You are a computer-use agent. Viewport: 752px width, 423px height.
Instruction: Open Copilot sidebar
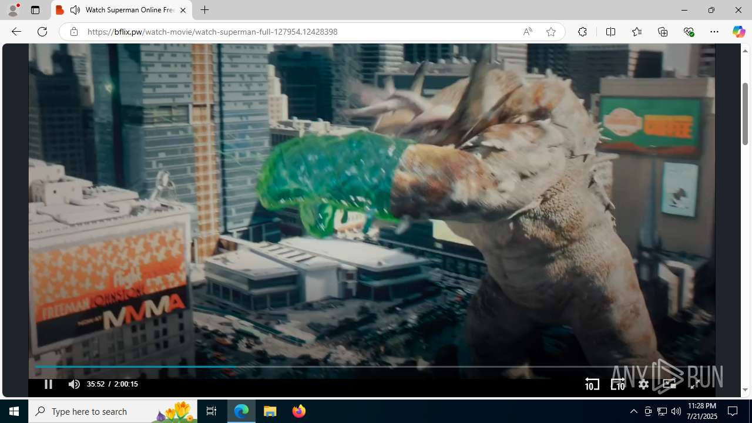pos(738,32)
